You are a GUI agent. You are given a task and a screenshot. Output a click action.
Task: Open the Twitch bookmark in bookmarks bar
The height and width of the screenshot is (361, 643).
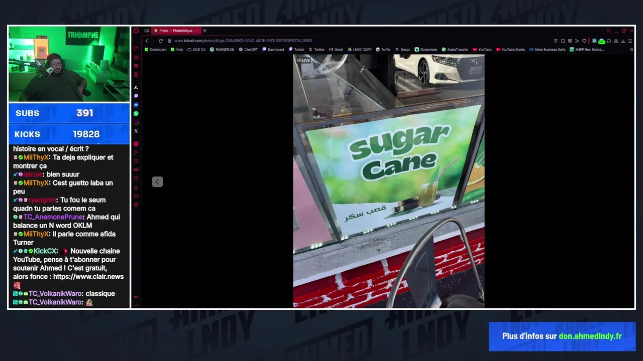tap(296, 50)
